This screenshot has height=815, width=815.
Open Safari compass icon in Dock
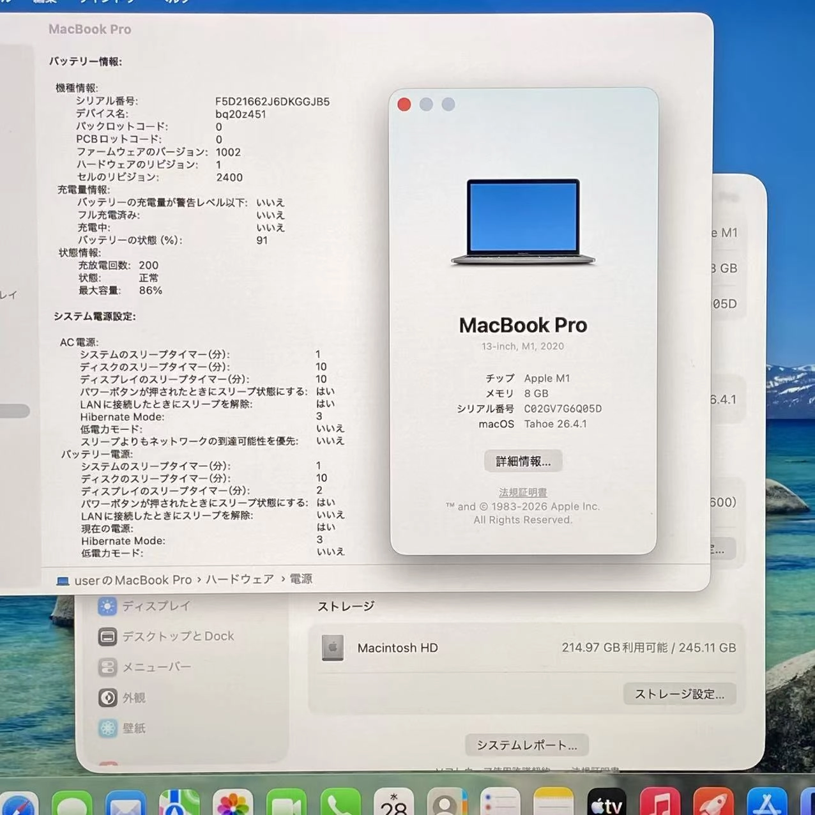click(x=19, y=805)
